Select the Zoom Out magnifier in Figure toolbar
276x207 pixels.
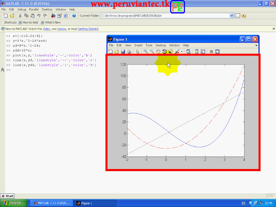(152, 51)
